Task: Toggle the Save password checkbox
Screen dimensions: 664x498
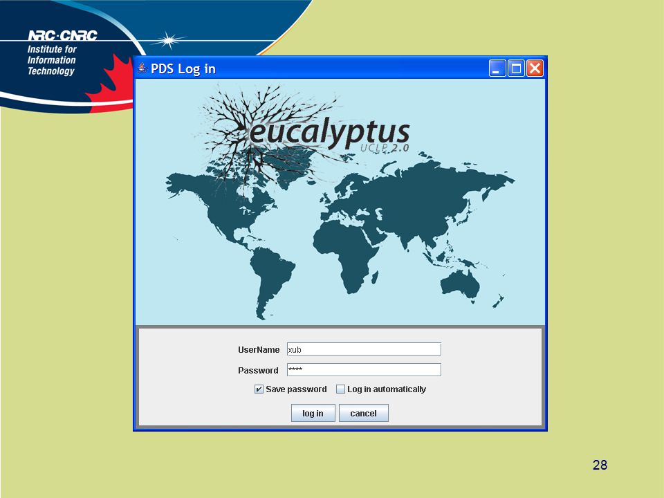Action: click(x=259, y=389)
